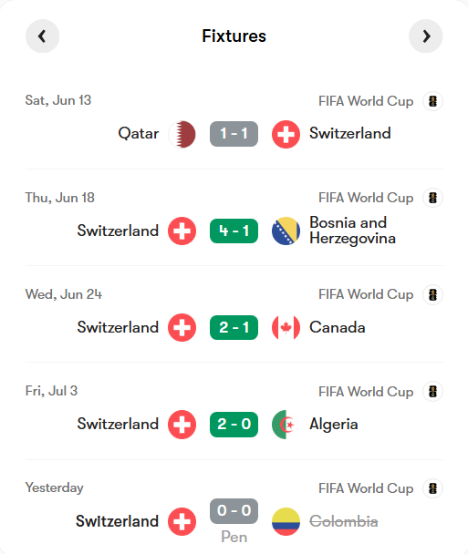The image size is (468, 554).
Task: Click World Cup trophy icon for Jul 3
Action: tap(432, 392)
